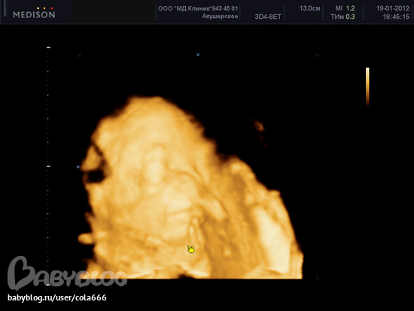Select the blue square marker atop ROI box
Screen dimensions: 414x311
[198, 55]
